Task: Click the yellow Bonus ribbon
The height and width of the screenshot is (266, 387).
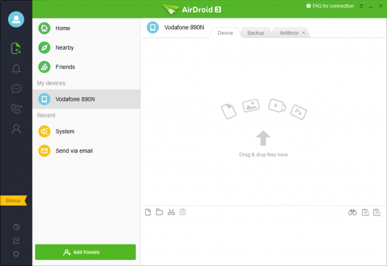Action: [x=14, y=201]
